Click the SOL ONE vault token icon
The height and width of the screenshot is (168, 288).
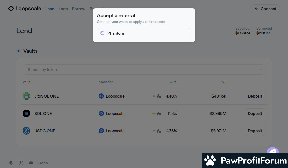(26, 114)
